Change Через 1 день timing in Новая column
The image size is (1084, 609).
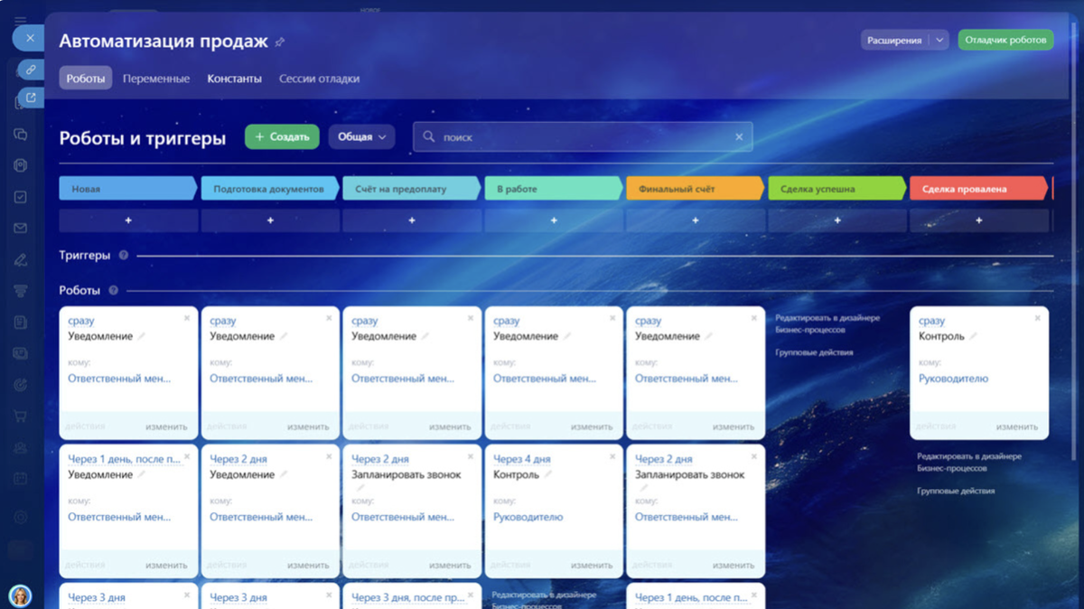click(x=124, y=459)
